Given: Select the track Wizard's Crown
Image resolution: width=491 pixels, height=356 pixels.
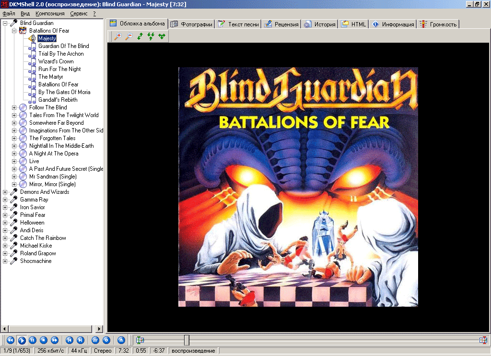Looking at the screenshot, I should 56,61.
